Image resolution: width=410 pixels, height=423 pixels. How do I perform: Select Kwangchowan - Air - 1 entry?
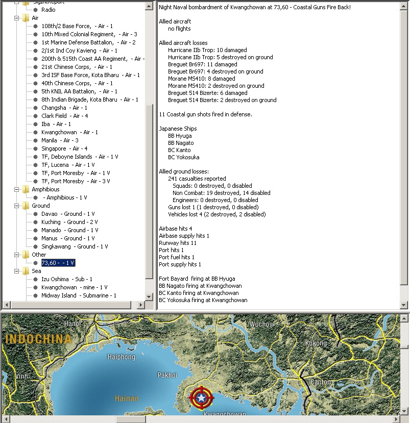pos(69,132)
